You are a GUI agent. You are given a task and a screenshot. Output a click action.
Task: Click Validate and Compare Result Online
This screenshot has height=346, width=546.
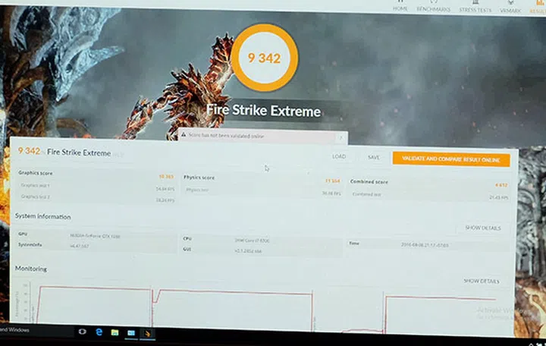[450, 159]
